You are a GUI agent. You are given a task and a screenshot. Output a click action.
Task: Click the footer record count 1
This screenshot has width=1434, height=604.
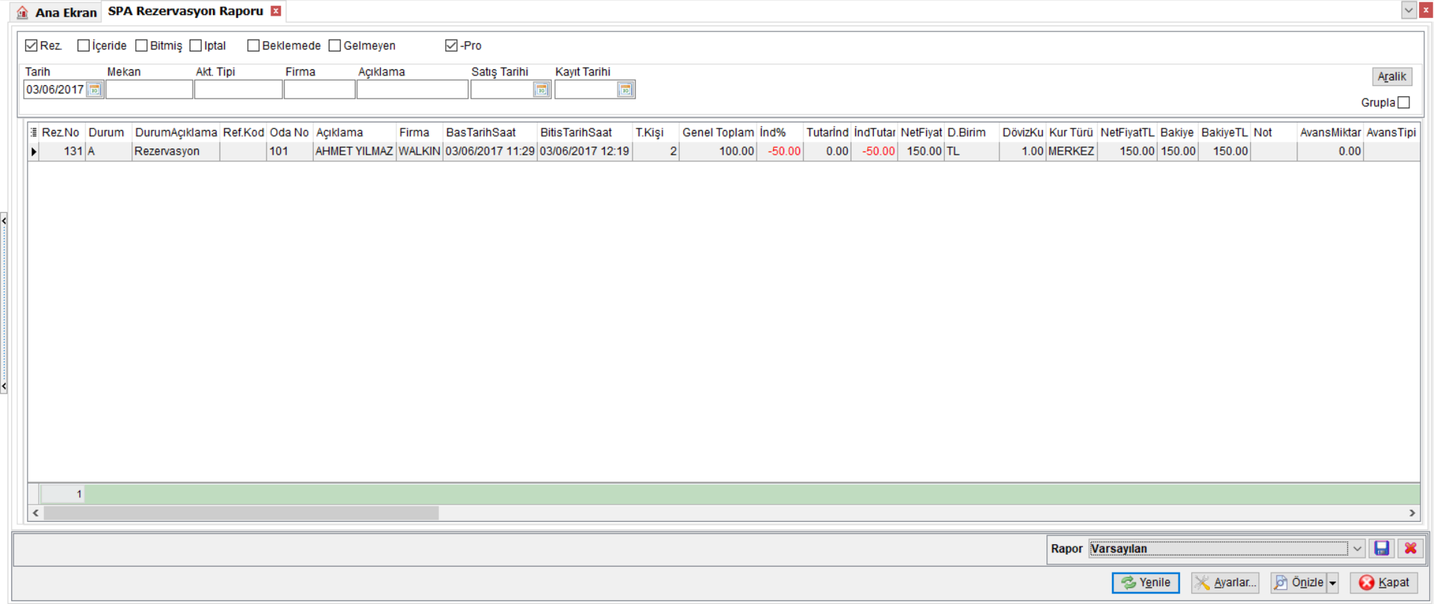point(63,494)
